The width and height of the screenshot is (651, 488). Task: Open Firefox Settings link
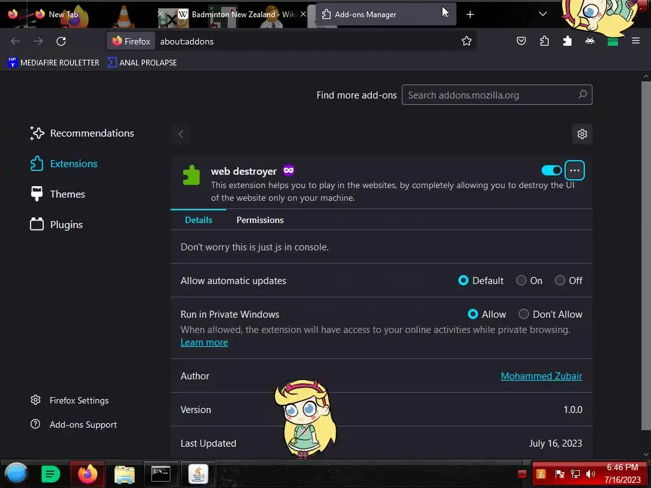coord(70,400)
